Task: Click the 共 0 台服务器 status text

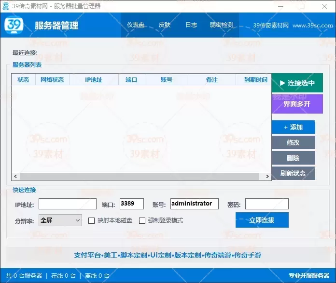Action: pos(24,275)
